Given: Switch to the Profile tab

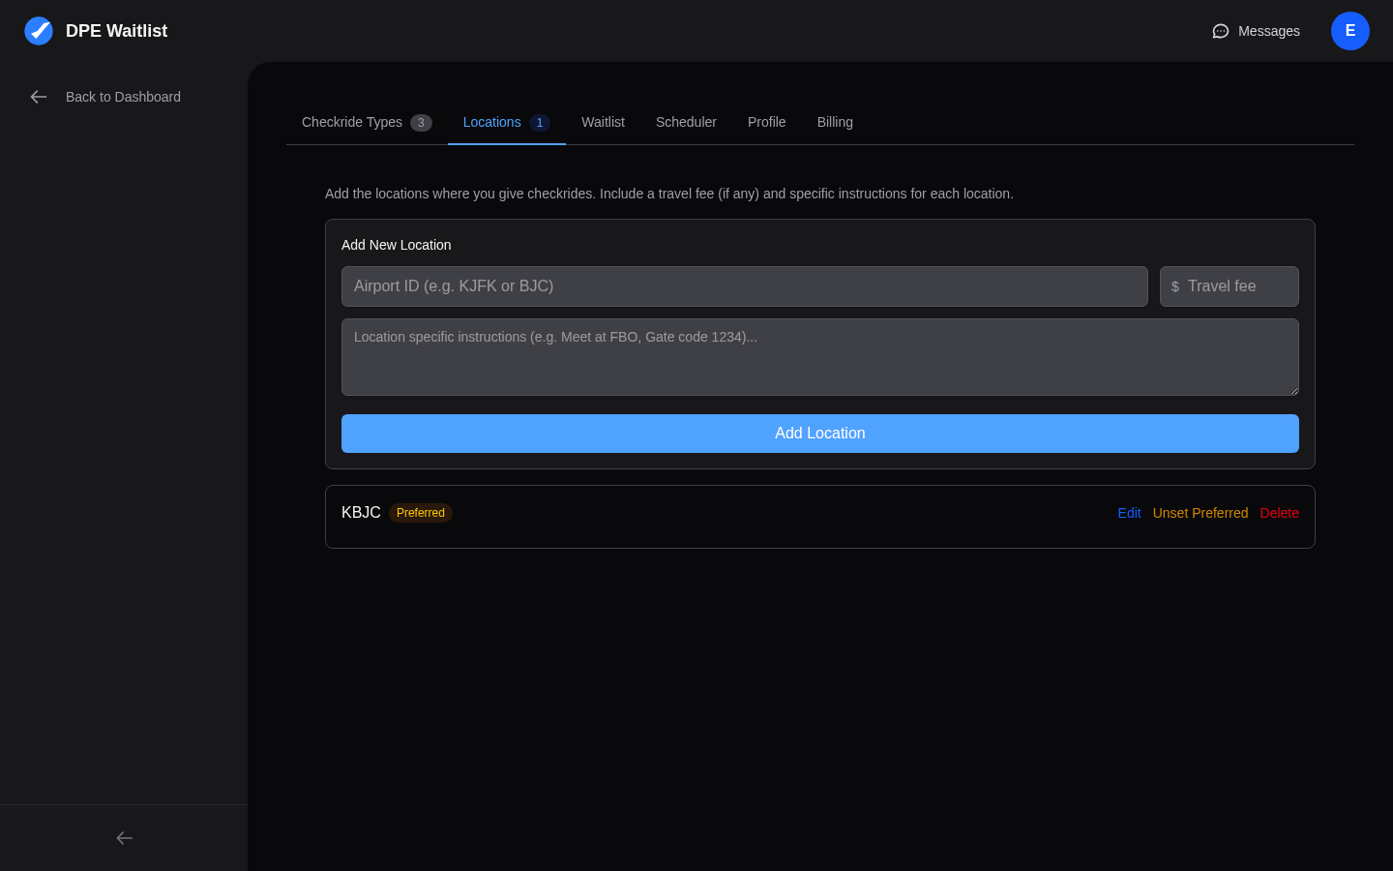Looking at the screenshot, I should [x=766, y=122].
